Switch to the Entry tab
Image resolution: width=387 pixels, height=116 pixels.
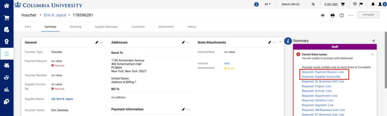click(x=28, y=27)
